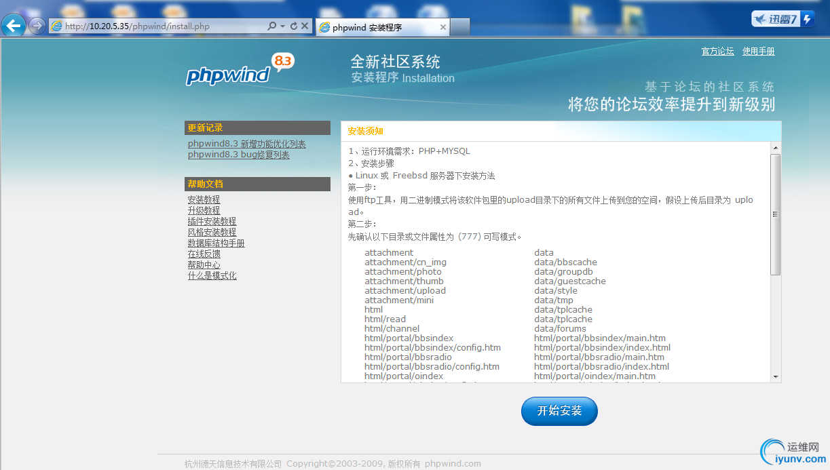Click the text attachment/mini
Viewport: 830px width, 470px height.
pos(399,300)
